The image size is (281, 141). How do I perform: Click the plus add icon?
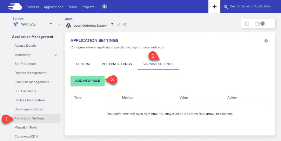[214, 7]
